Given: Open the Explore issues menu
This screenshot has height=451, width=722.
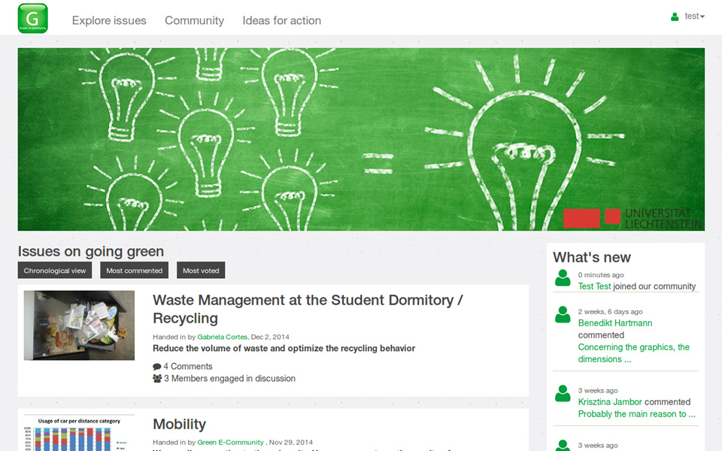Looking at the screenshot, I should [109, 21].
